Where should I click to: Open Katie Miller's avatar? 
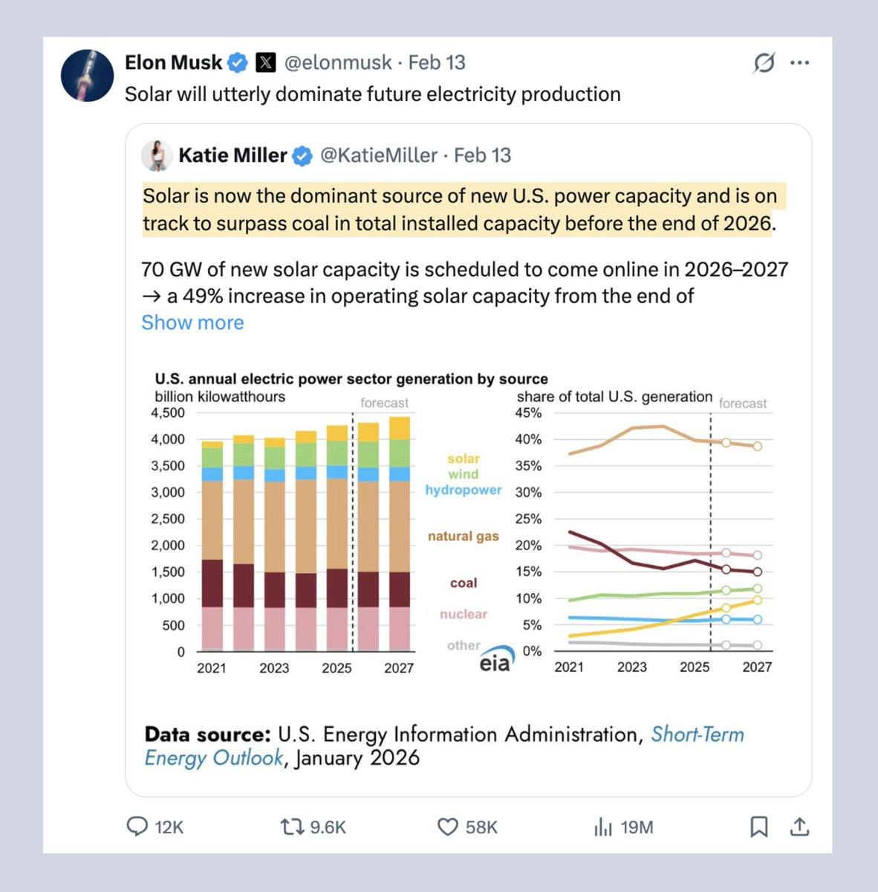click(x=157, y=155)
